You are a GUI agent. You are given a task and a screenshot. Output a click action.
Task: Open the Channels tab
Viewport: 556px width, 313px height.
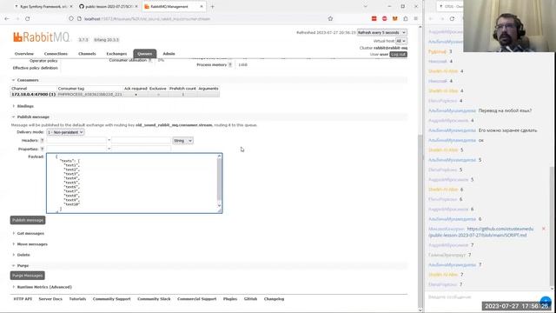pos(87,54)
